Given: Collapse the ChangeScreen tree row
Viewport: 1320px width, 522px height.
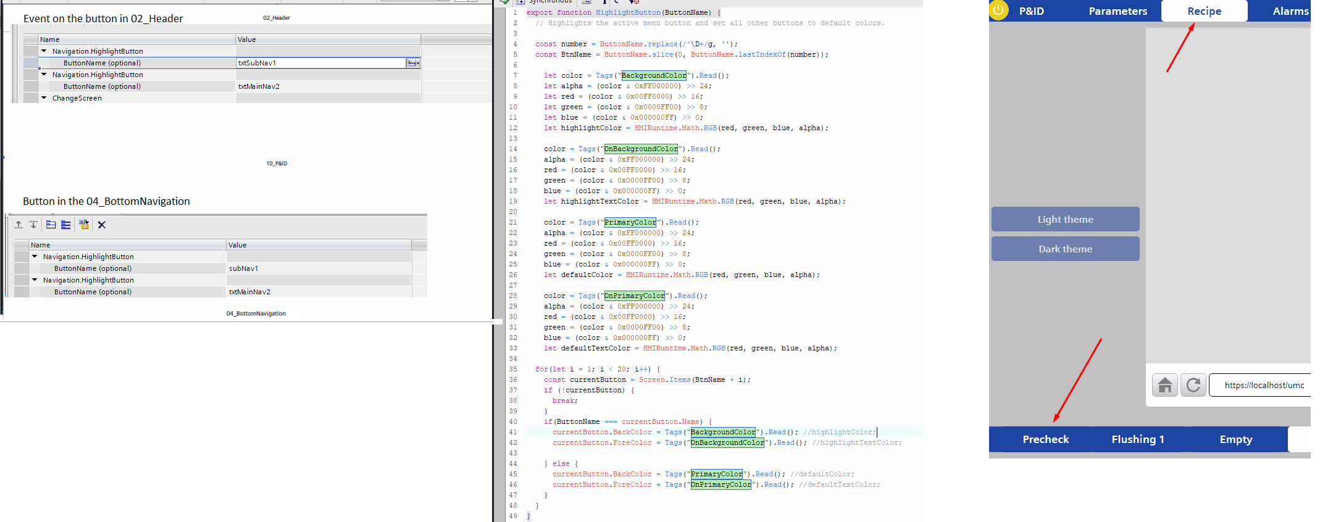Looking at the screenshot, I should coord(44,98).
